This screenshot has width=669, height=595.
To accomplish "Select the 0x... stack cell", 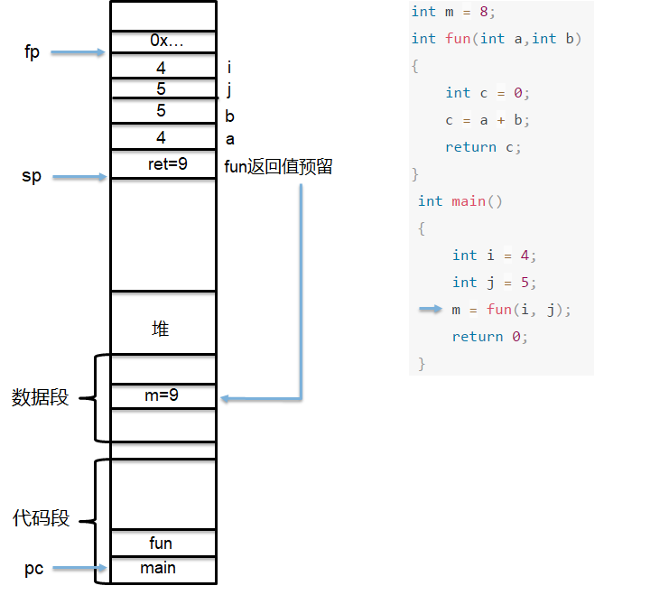I will 163,42.
